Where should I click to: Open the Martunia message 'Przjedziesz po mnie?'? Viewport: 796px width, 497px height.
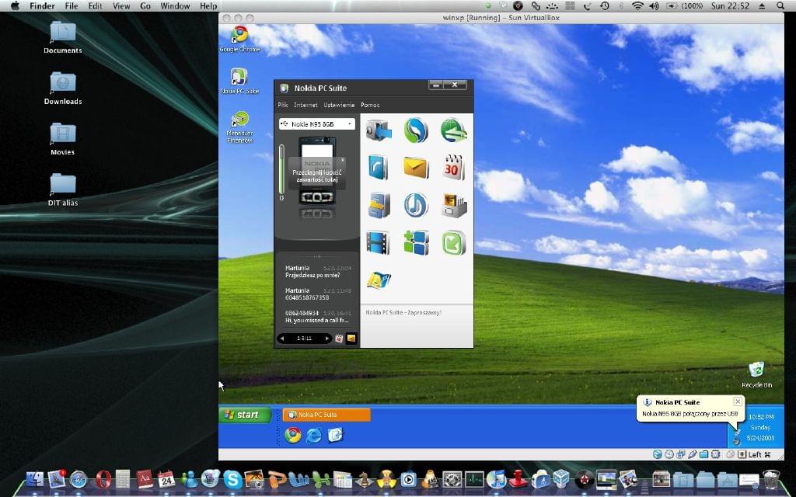[x=317, y=272]
